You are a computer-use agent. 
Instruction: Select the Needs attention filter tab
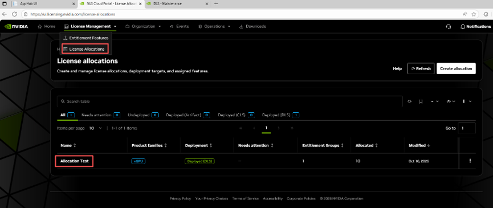click(101, 115)
